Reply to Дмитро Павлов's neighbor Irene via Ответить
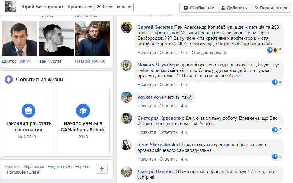Image resolution: width=293 pixels, height=183 pixels. point(169,159)
